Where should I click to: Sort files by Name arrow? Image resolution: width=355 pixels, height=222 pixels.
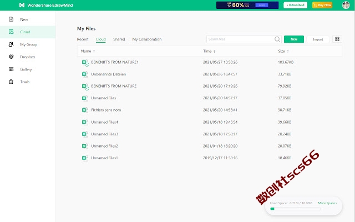click(94, 51)
